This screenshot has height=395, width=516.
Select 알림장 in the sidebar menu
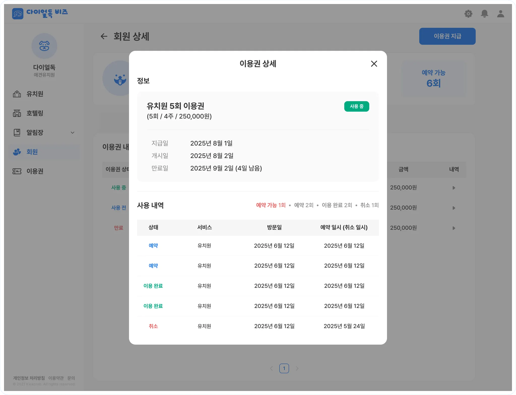point(35,133)
